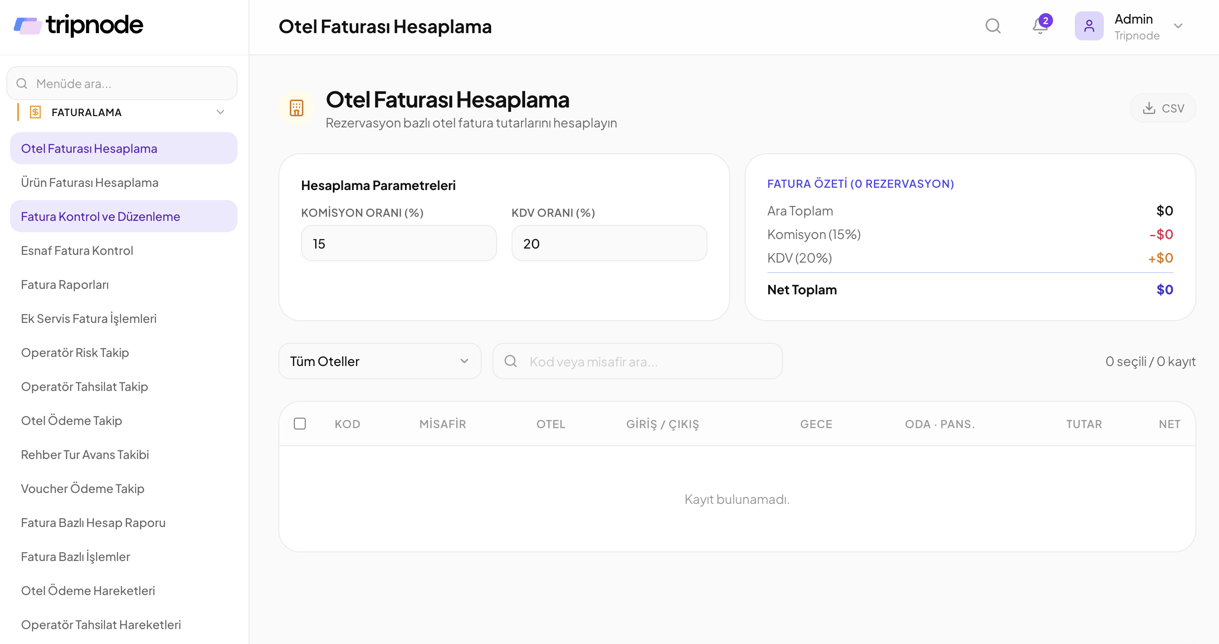This screenshot has width=1219, height=644.
Task: Open the Tüm Oteller hotel dropdown
Action: 380,361
